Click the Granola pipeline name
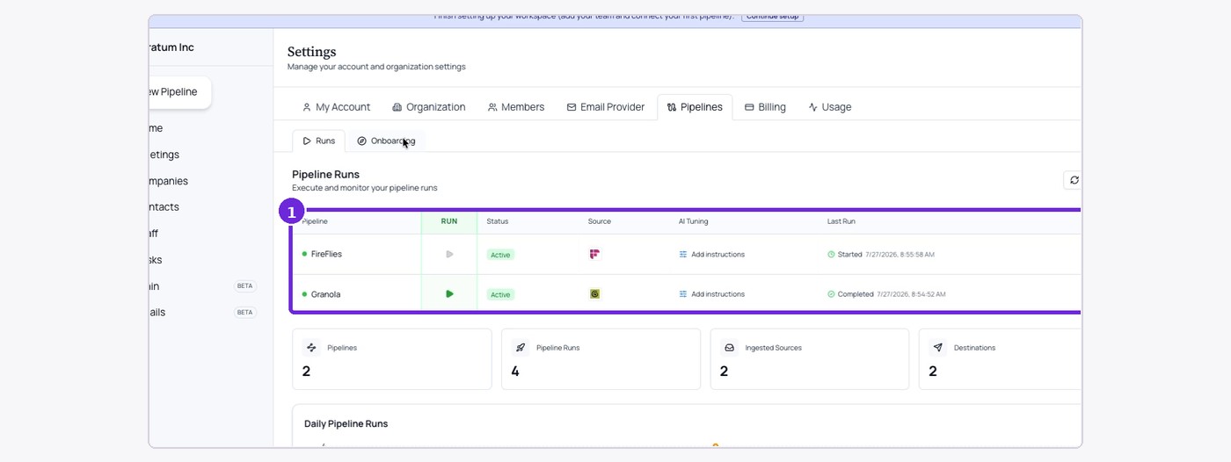The height and width of the screenshot is (462, 1231). (x=325, y=294)
